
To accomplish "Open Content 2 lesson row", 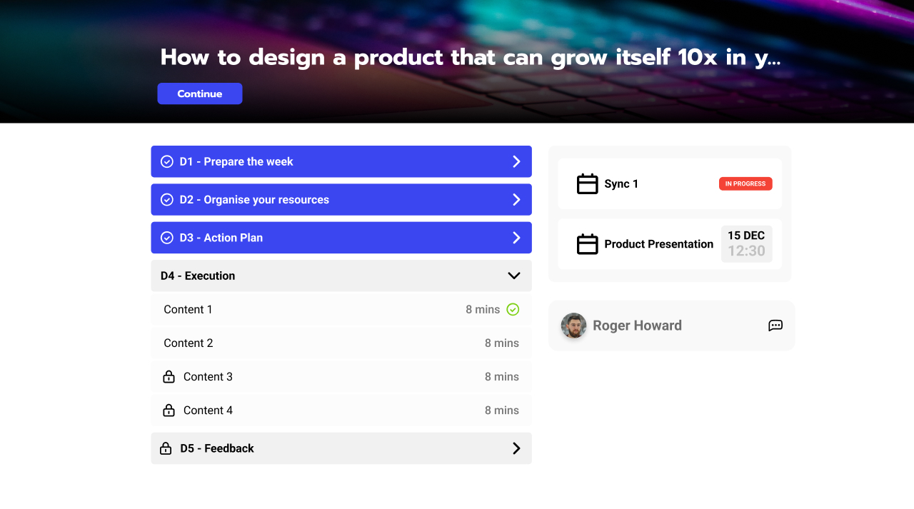I will tap(341, 343).
